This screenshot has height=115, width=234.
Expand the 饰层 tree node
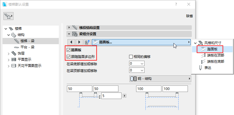click(x=8, y=53)
